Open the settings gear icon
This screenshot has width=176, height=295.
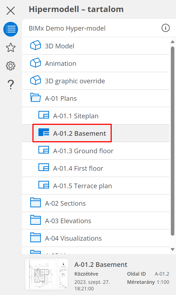(x=11, y=66)
